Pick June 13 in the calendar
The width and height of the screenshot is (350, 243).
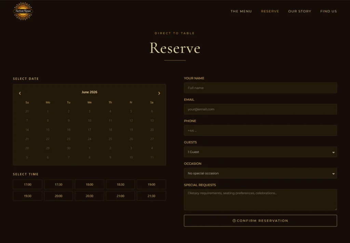pos(152,120)
